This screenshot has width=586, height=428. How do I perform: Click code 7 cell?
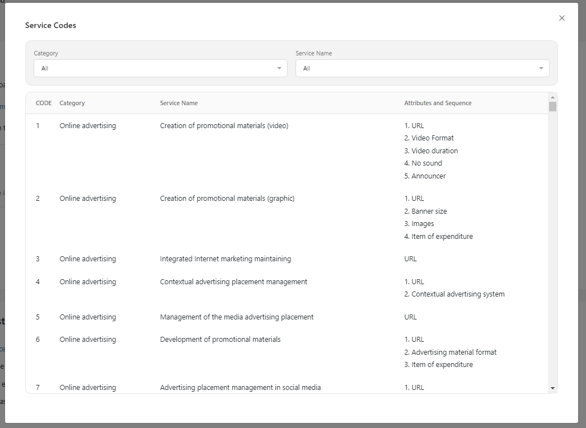click(37, 388)
